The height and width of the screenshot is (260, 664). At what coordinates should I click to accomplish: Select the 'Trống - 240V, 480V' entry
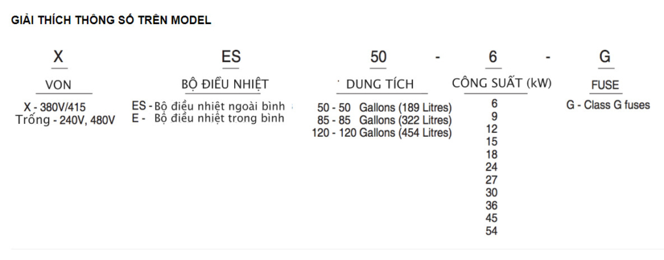point(65,119)
